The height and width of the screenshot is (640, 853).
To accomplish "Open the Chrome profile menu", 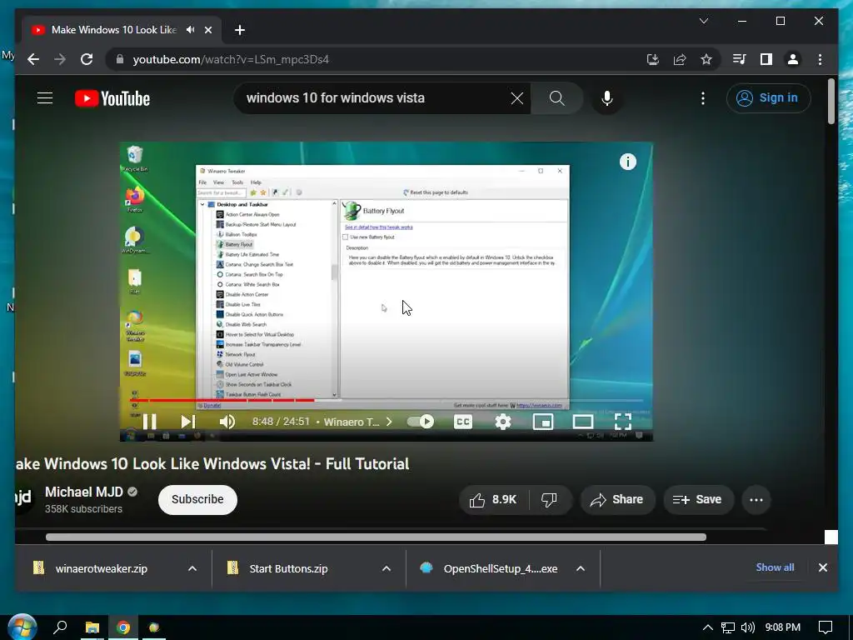I will coord(793,59).
